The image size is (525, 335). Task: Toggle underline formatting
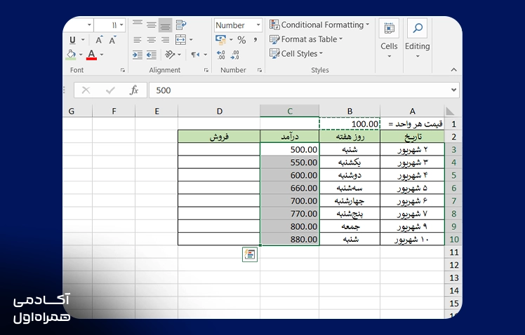click(x=72, y=41)
